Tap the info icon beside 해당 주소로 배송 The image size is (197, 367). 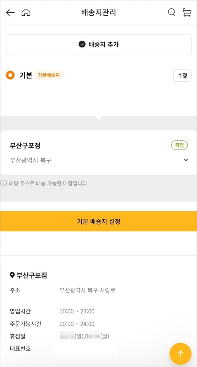[4, 183]
